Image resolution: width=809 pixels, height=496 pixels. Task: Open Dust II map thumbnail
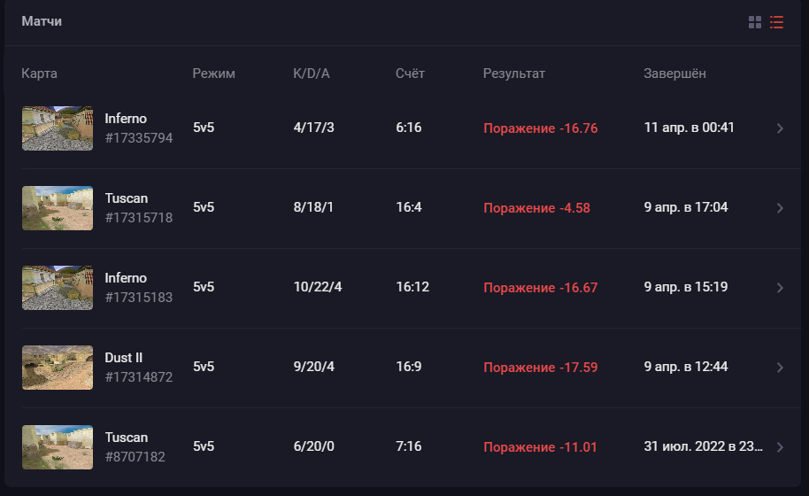click(x=58, y=368)
